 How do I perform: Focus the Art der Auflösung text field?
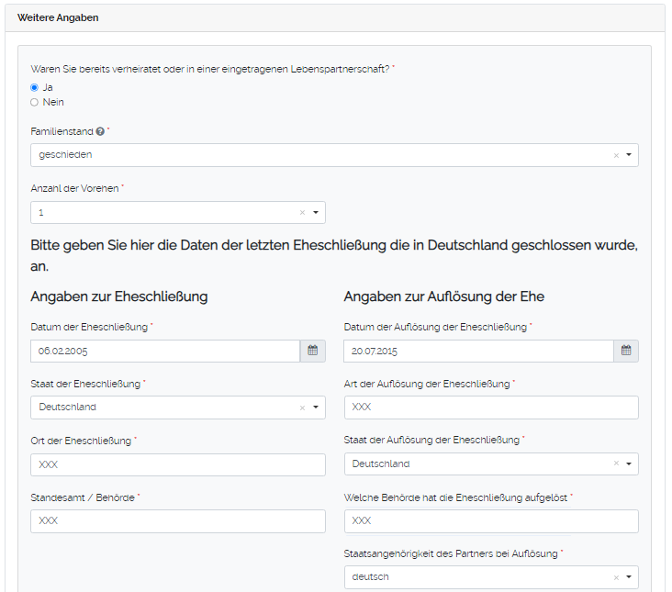coord(490,408)
